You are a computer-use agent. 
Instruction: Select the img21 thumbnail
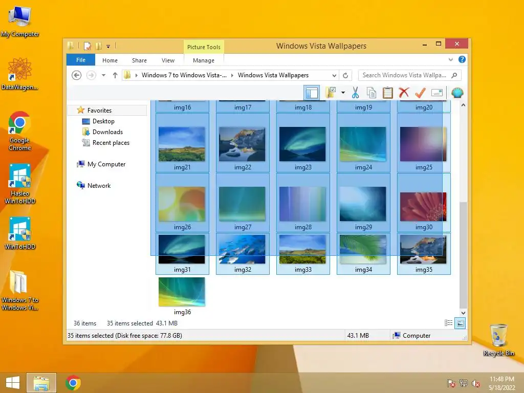(182, 144)
